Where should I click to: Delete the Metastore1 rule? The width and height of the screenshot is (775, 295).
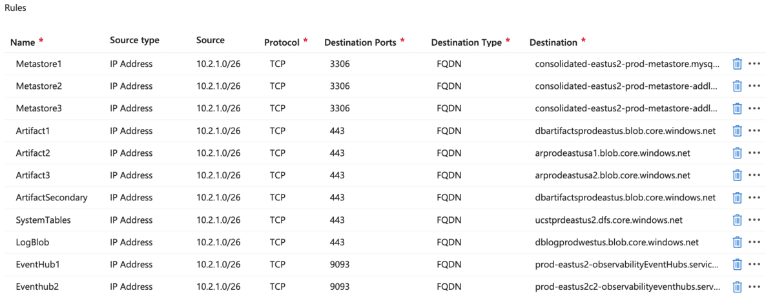coord(737,64)
